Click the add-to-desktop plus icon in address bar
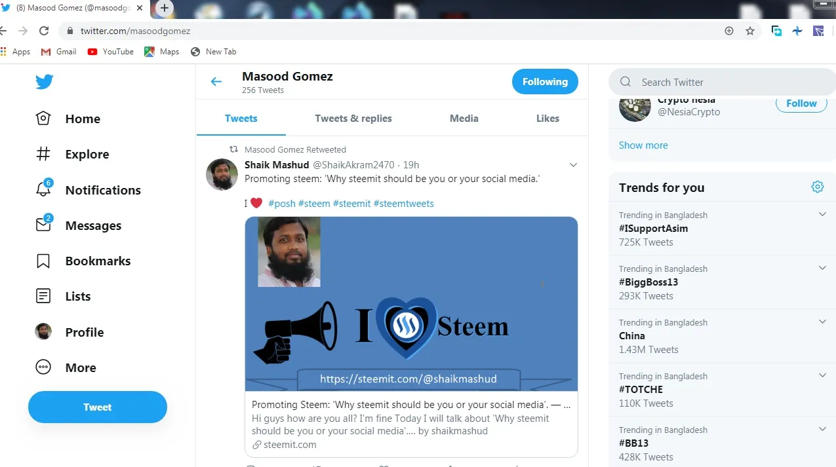 (729, 31)
